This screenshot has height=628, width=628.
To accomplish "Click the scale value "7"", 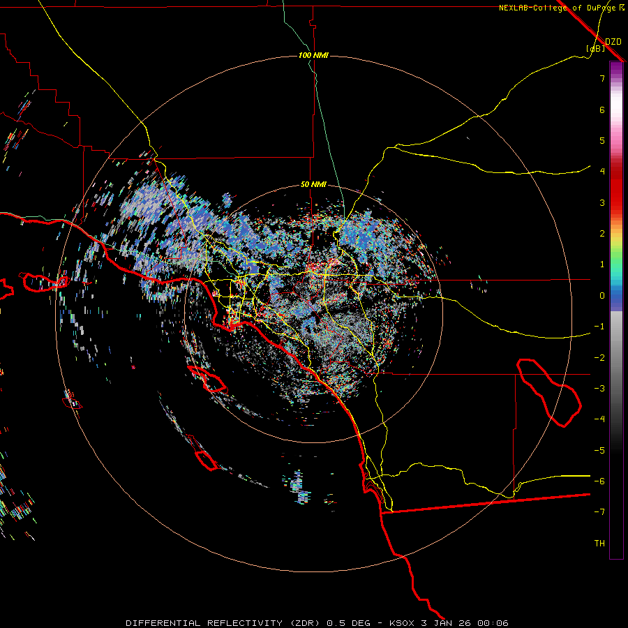I will pos(602,78).
